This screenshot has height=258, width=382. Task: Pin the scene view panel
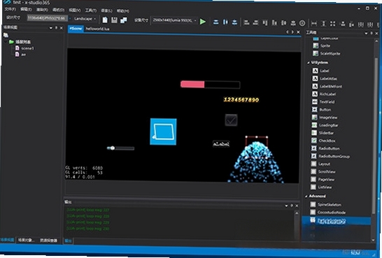point(56,28)
